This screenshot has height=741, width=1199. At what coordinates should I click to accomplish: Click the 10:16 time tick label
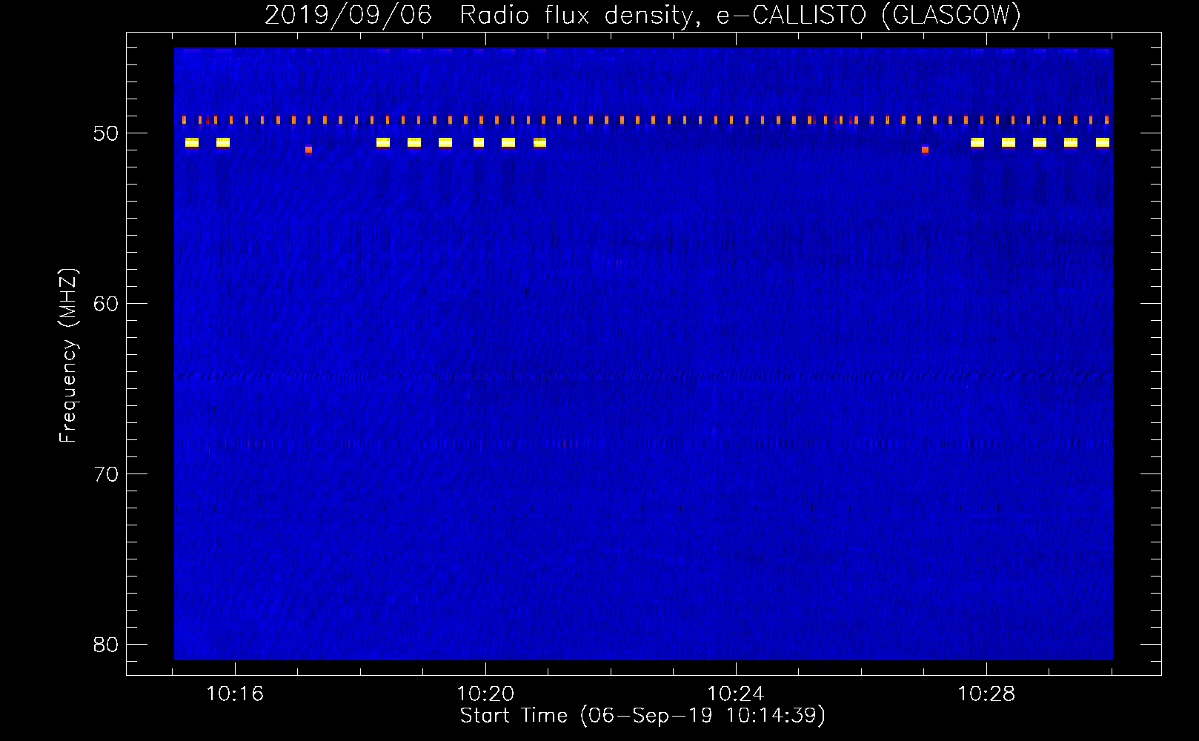[235, 694]
